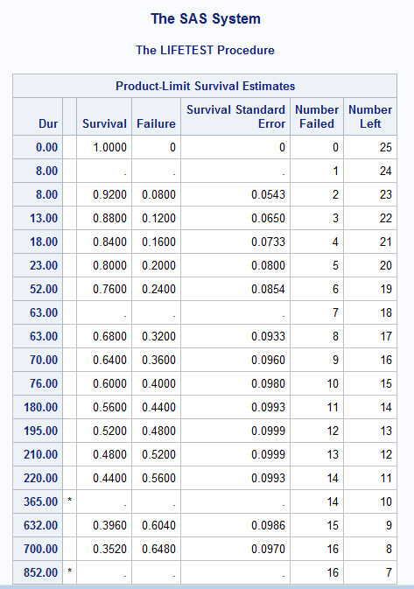
Task: Select the Survival Standard Error header
Action: (x=235, y=116)
